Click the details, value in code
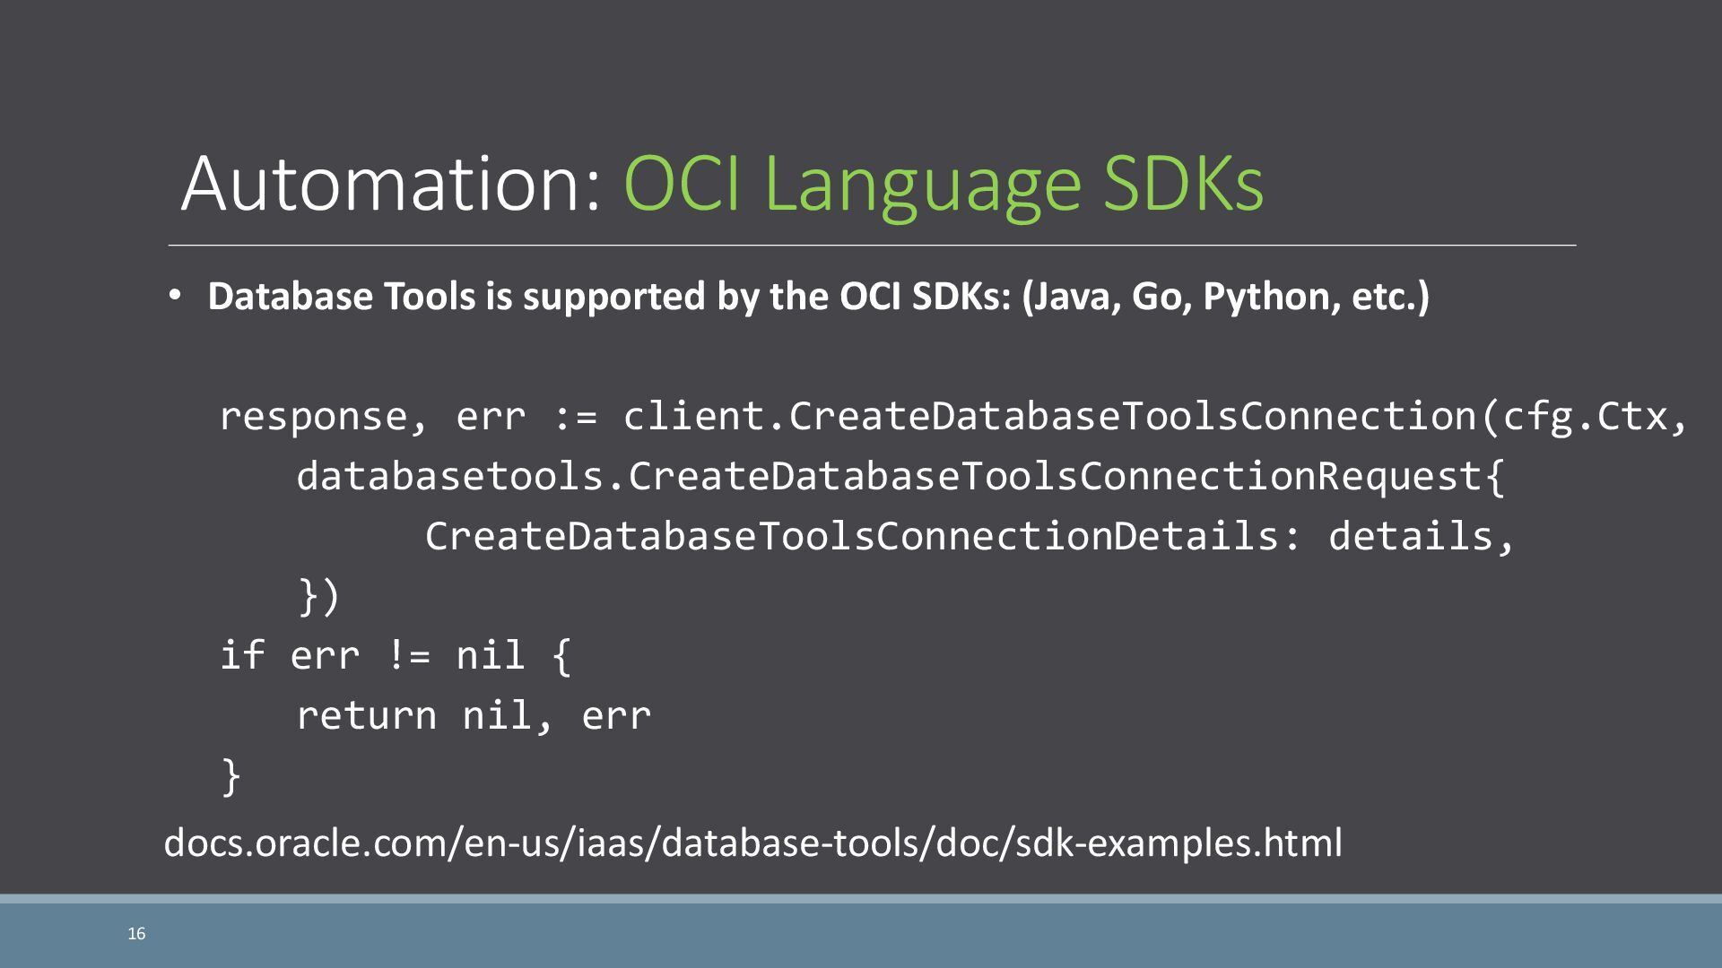Screen dimensions: 1722x968 click(1422, 536)
